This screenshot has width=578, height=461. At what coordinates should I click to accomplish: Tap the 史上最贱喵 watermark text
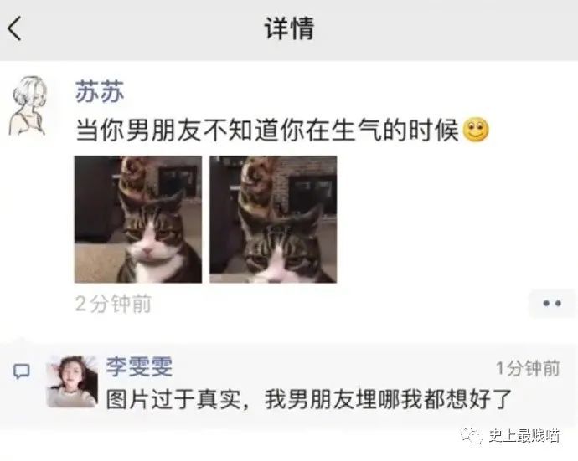(x=524, y=436)
